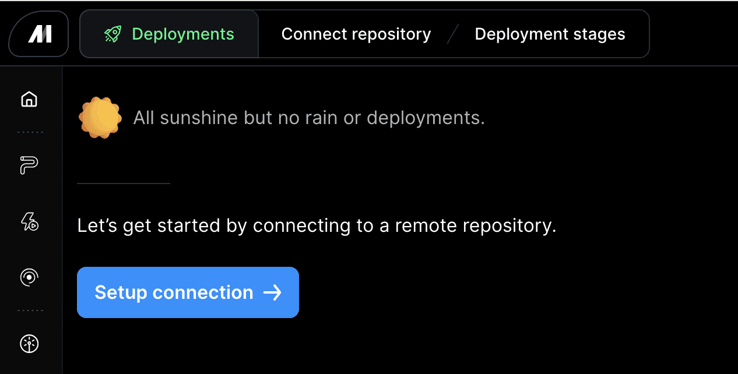738x374 pixels.
Task: Click the dotted separator above wheel icon
Action: 30,311
